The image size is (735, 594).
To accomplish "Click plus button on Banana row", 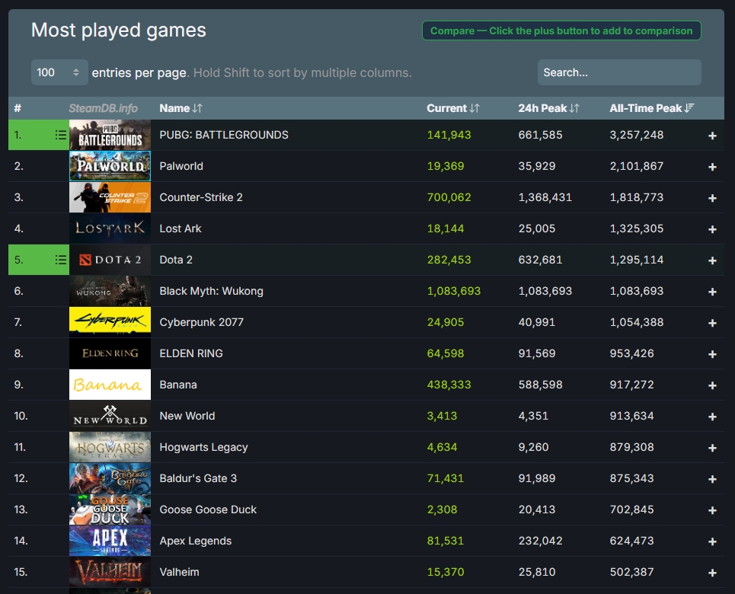I will click(x=712, y=385).
